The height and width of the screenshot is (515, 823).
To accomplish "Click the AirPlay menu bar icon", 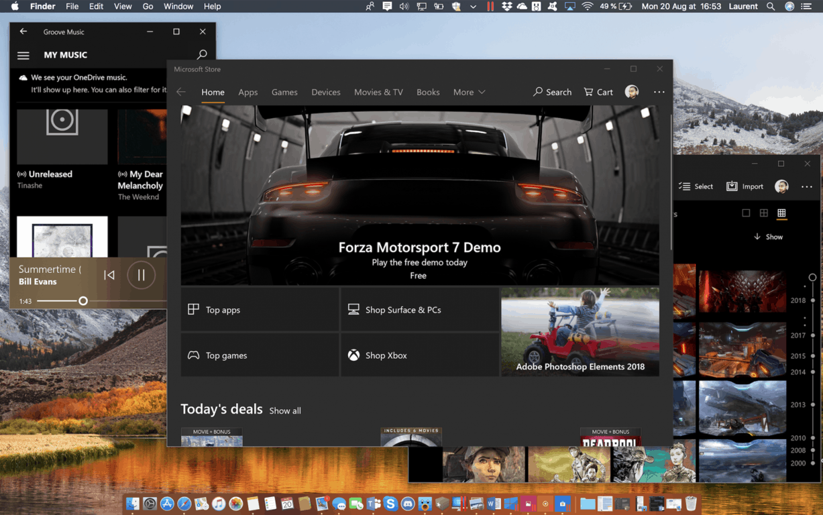I will coord(570,6).
